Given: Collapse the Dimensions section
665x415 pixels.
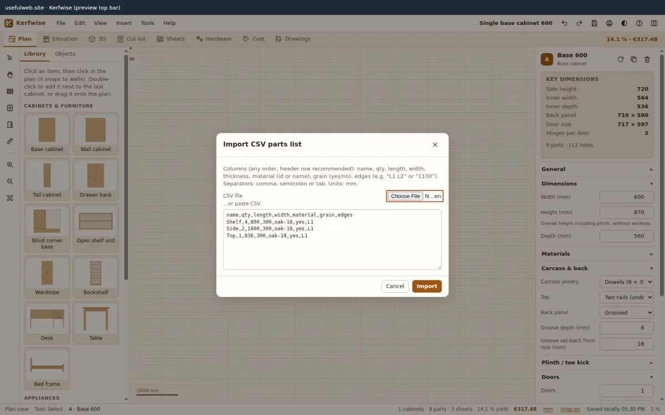Looking at the screenshot, I should [x=597, y=184].
